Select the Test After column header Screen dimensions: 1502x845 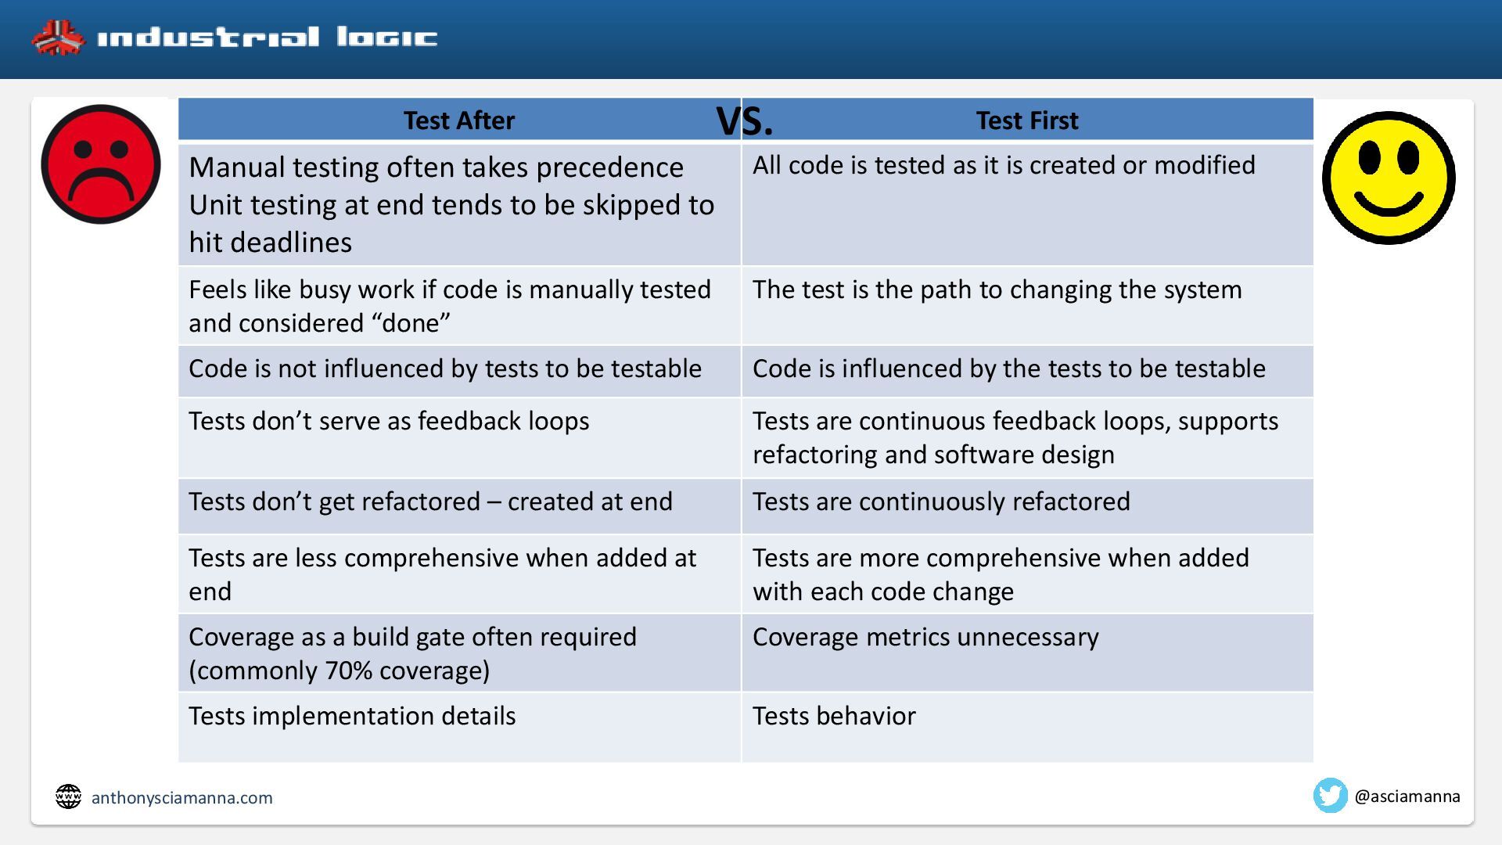459,120
